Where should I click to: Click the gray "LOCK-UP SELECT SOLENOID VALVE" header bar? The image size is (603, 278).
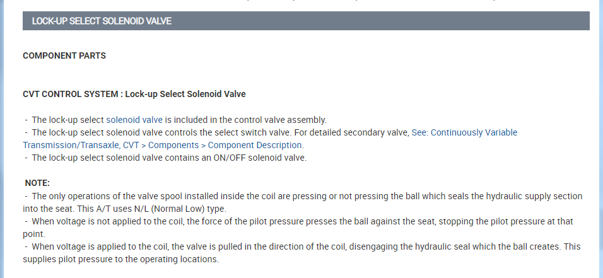[306, 21]
